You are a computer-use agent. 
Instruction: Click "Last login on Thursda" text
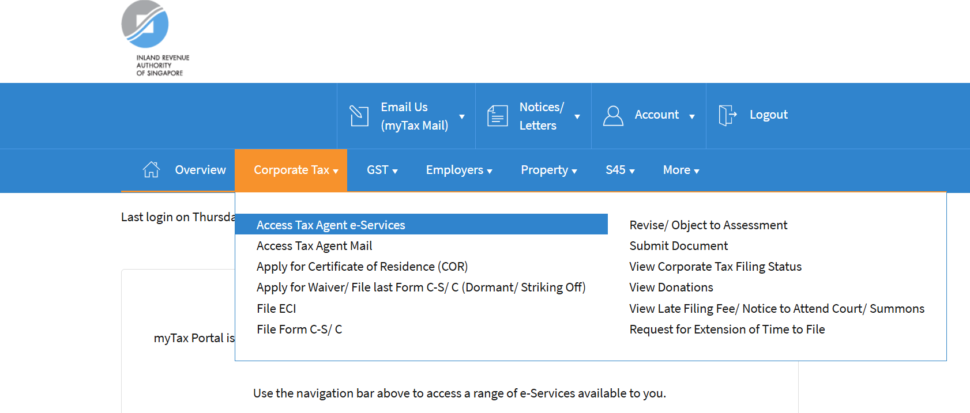pyautogui.click(x=178, y=217)
